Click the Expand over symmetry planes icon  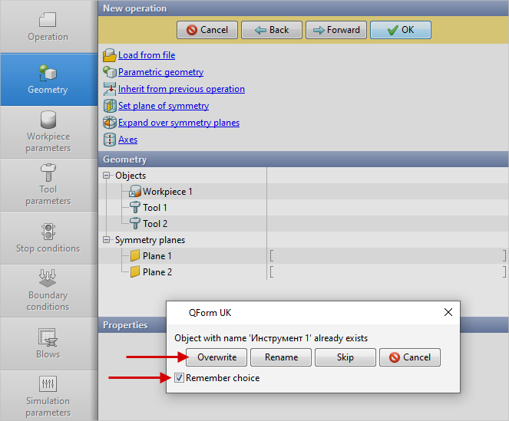point(109,123)
